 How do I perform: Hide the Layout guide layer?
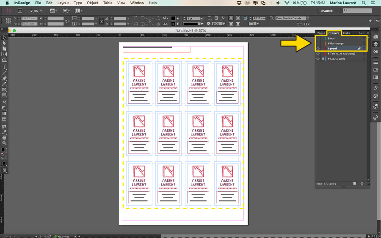318,59
